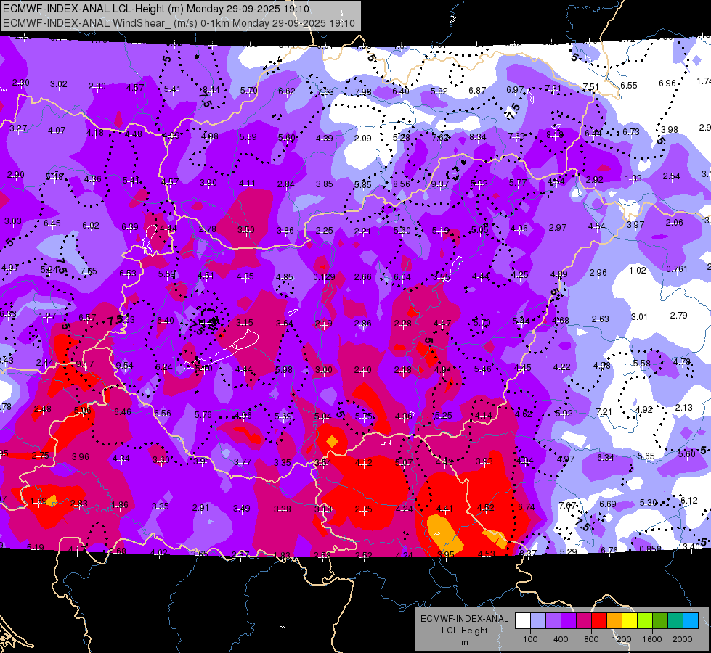Click the sky blue legend swatch

pos(691,621)
